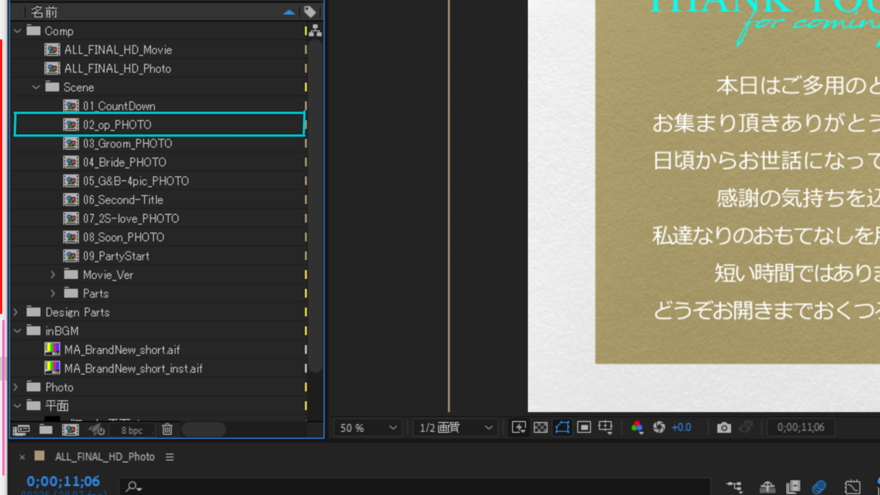Screen dimensions: 880x495
Task: Reset exposure with aperture icon
Action: point(659,428)
